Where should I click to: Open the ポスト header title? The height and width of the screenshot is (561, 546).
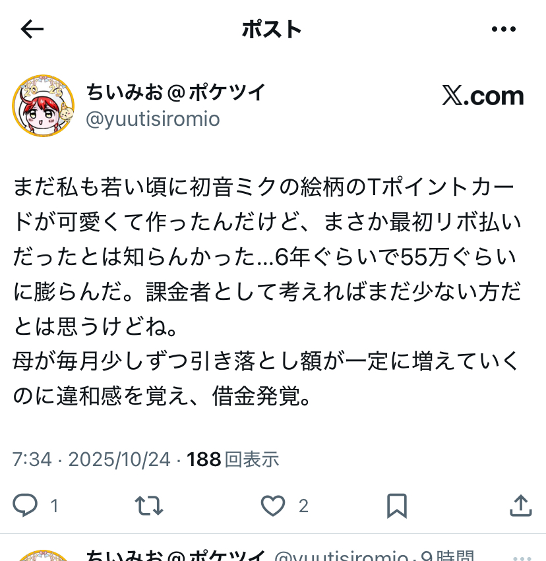(x=272, y=29)
